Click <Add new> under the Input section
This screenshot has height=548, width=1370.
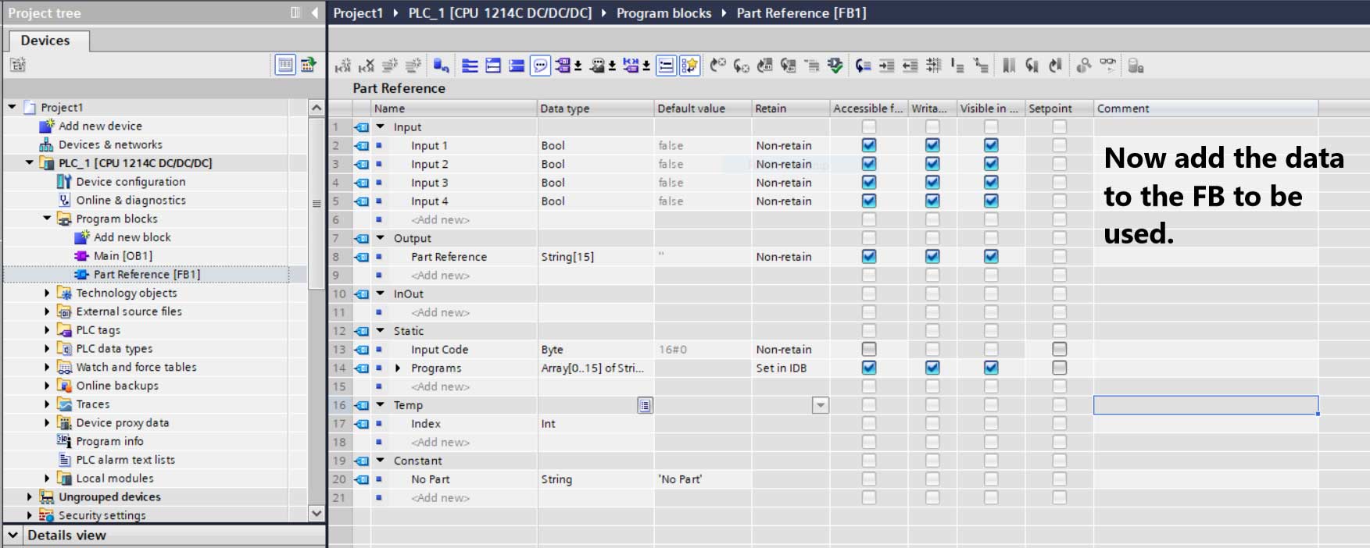(x=441, y=220)
